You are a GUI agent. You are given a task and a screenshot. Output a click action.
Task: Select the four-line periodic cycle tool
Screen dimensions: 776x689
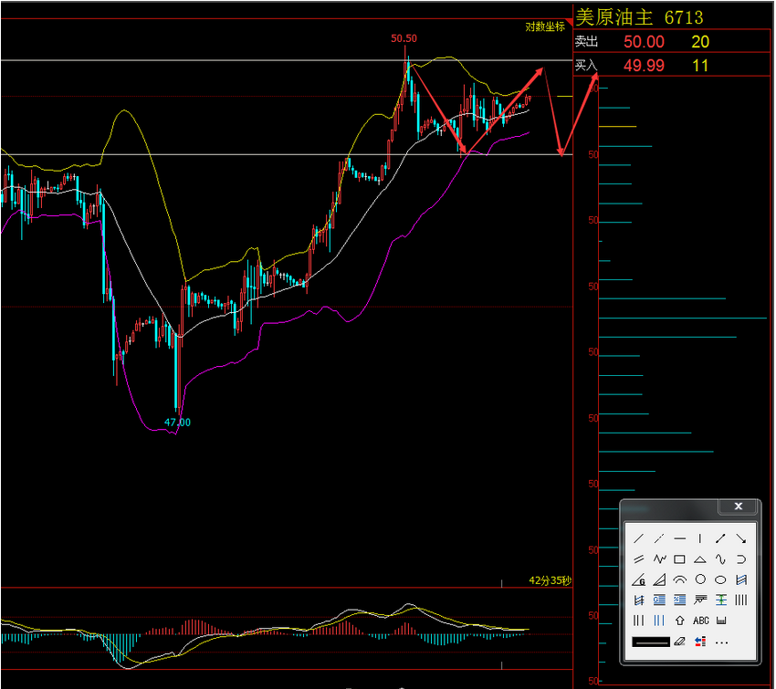(x=741, y=600)
